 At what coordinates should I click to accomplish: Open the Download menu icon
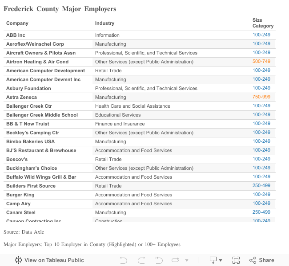[213, 260]
